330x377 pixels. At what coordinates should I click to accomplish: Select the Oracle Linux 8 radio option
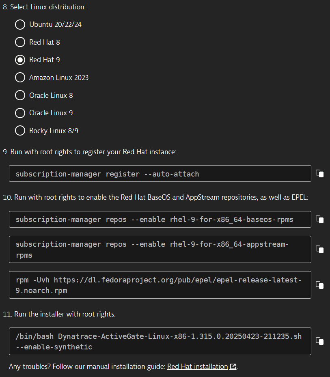[x=20, y=95]
